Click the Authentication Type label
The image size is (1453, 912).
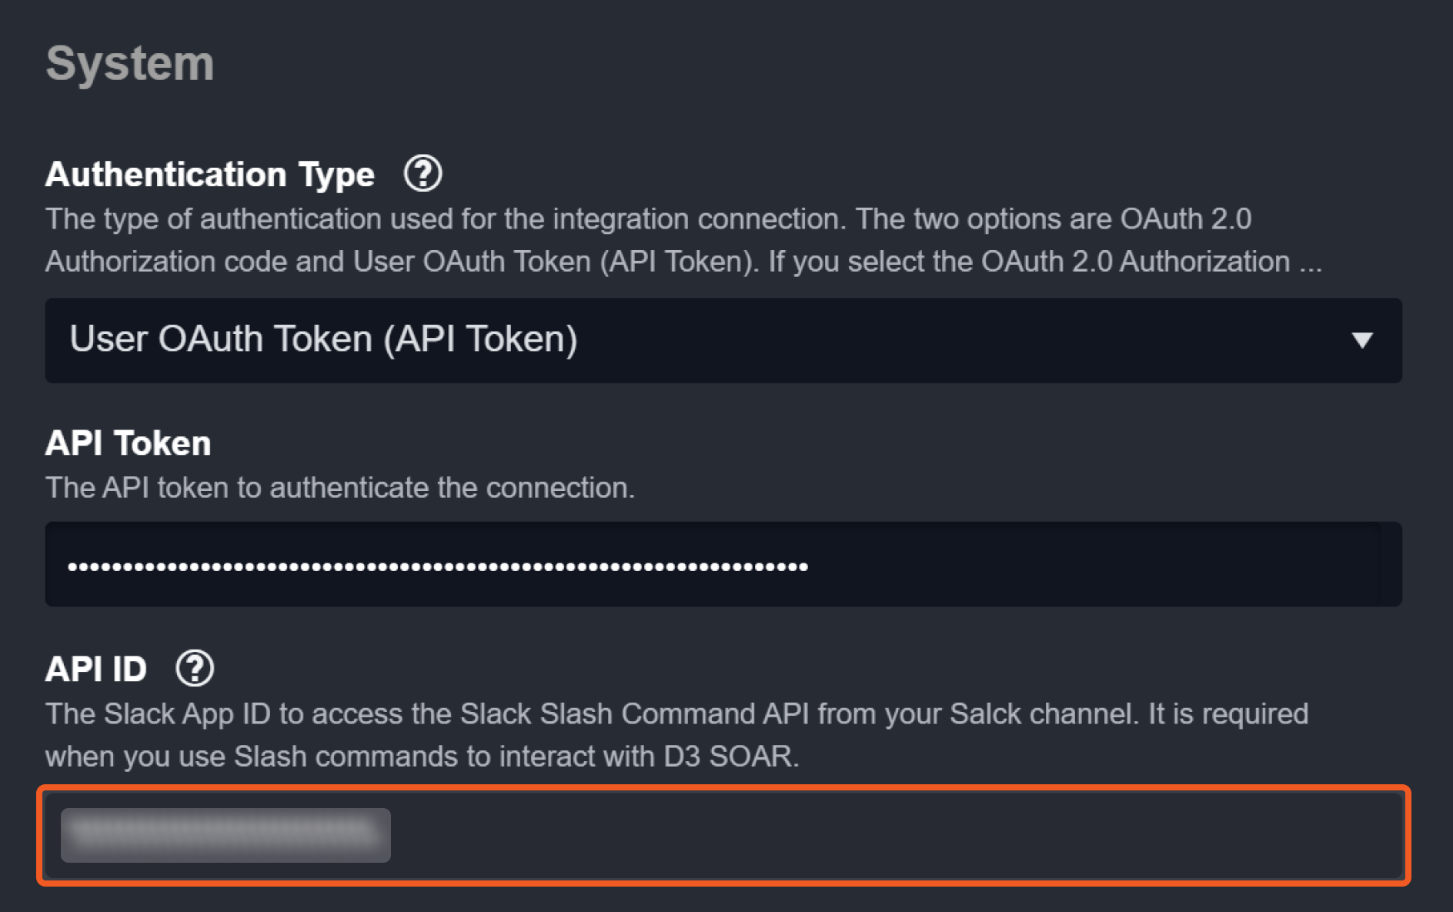[210, 175]
